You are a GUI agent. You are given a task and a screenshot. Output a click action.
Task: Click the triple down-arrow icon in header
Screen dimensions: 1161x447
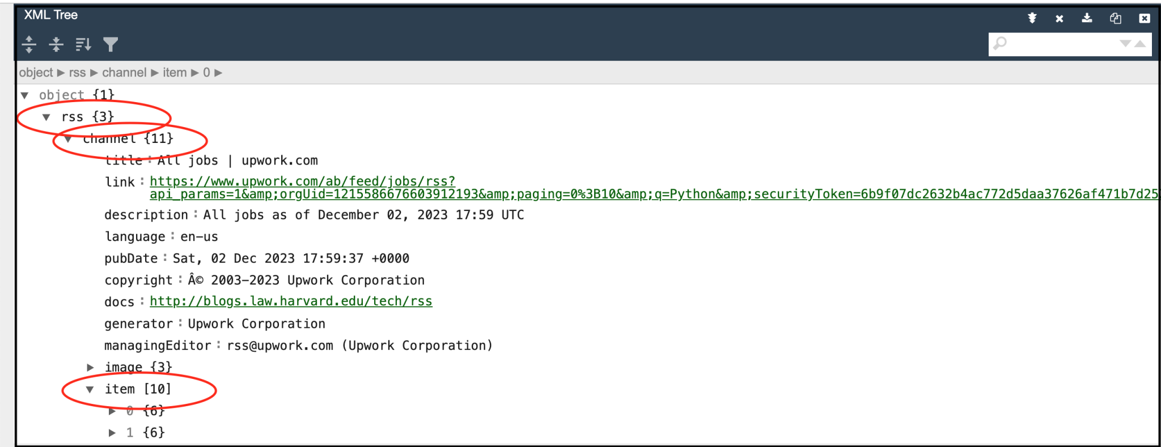coord(1032,18)
